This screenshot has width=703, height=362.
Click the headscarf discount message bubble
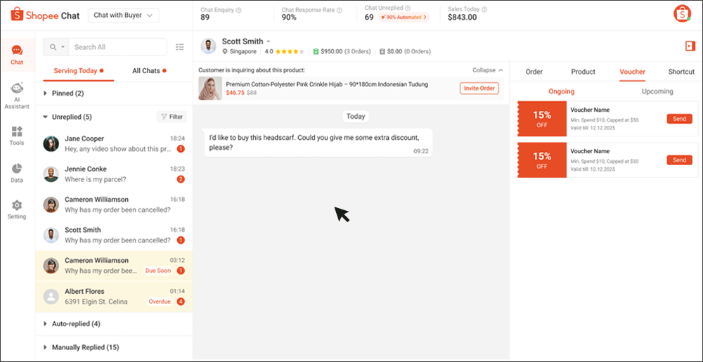click(x=318, y=143)
